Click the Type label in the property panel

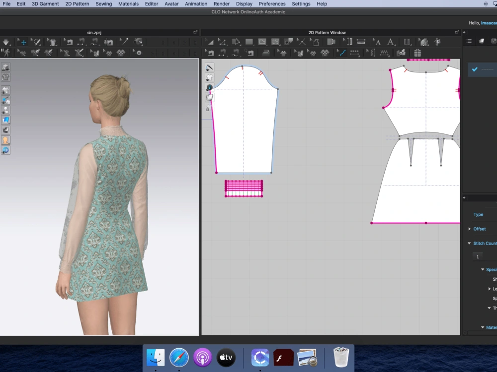[x=480, y=214]
